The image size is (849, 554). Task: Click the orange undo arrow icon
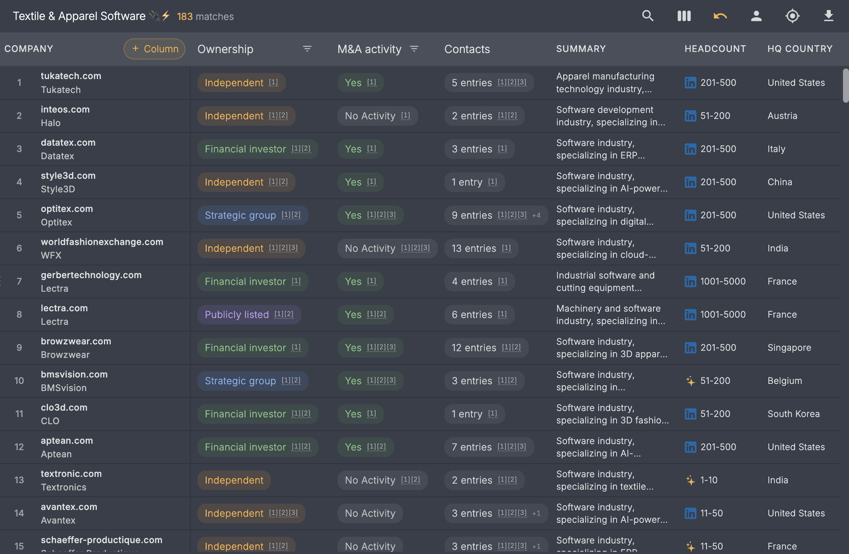[x=720, y=16]
